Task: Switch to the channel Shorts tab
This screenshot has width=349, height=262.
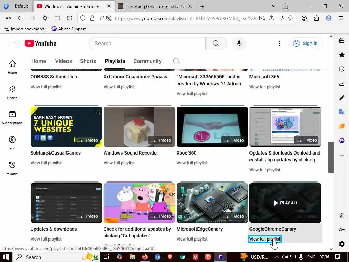Action: (x=88, y=61)
